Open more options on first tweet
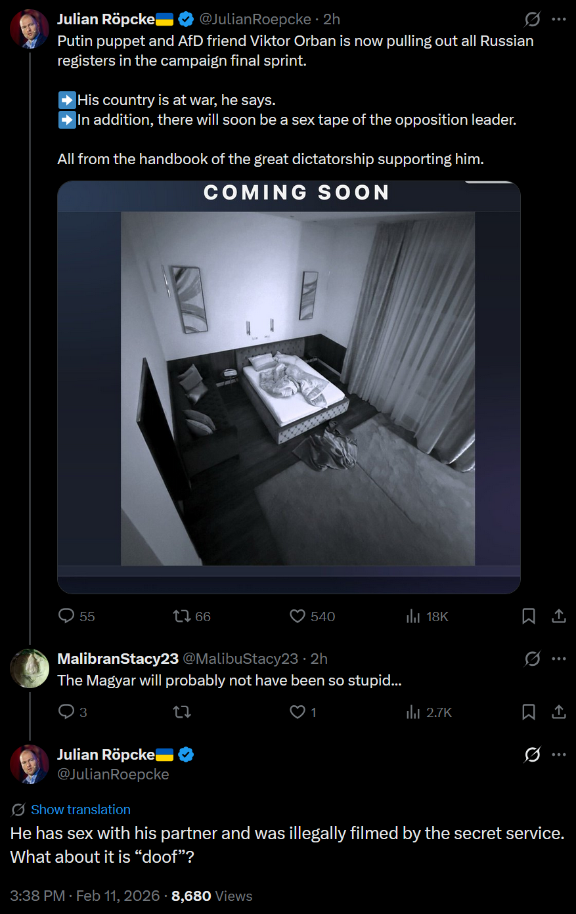The image size is (576, 914). coord(559,19)
